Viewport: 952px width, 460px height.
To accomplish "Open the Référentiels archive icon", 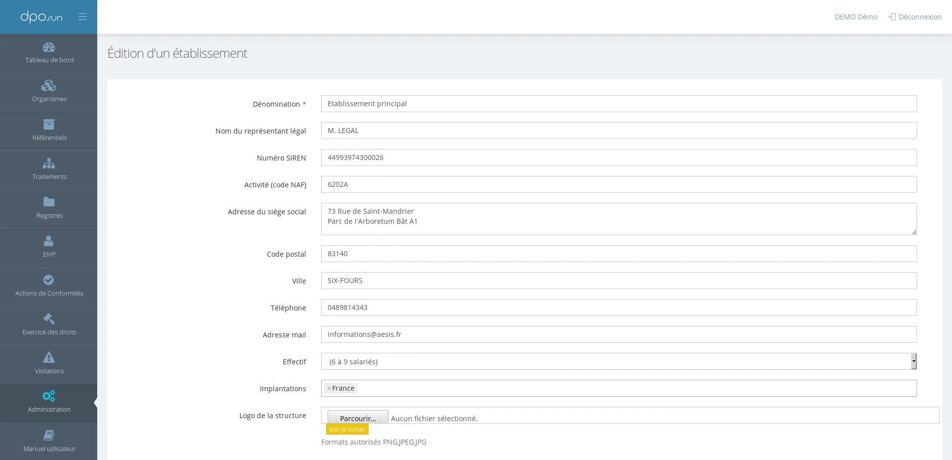I will [49, 124].
